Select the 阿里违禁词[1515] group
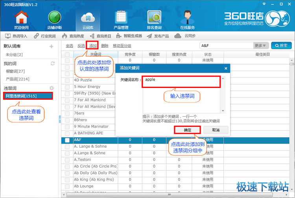The width and height of the screenshot is (295, 198). [x=28, y=96]
